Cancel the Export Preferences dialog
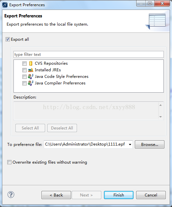The height and width of the screenshot is (207, 172). click(151, 195)
